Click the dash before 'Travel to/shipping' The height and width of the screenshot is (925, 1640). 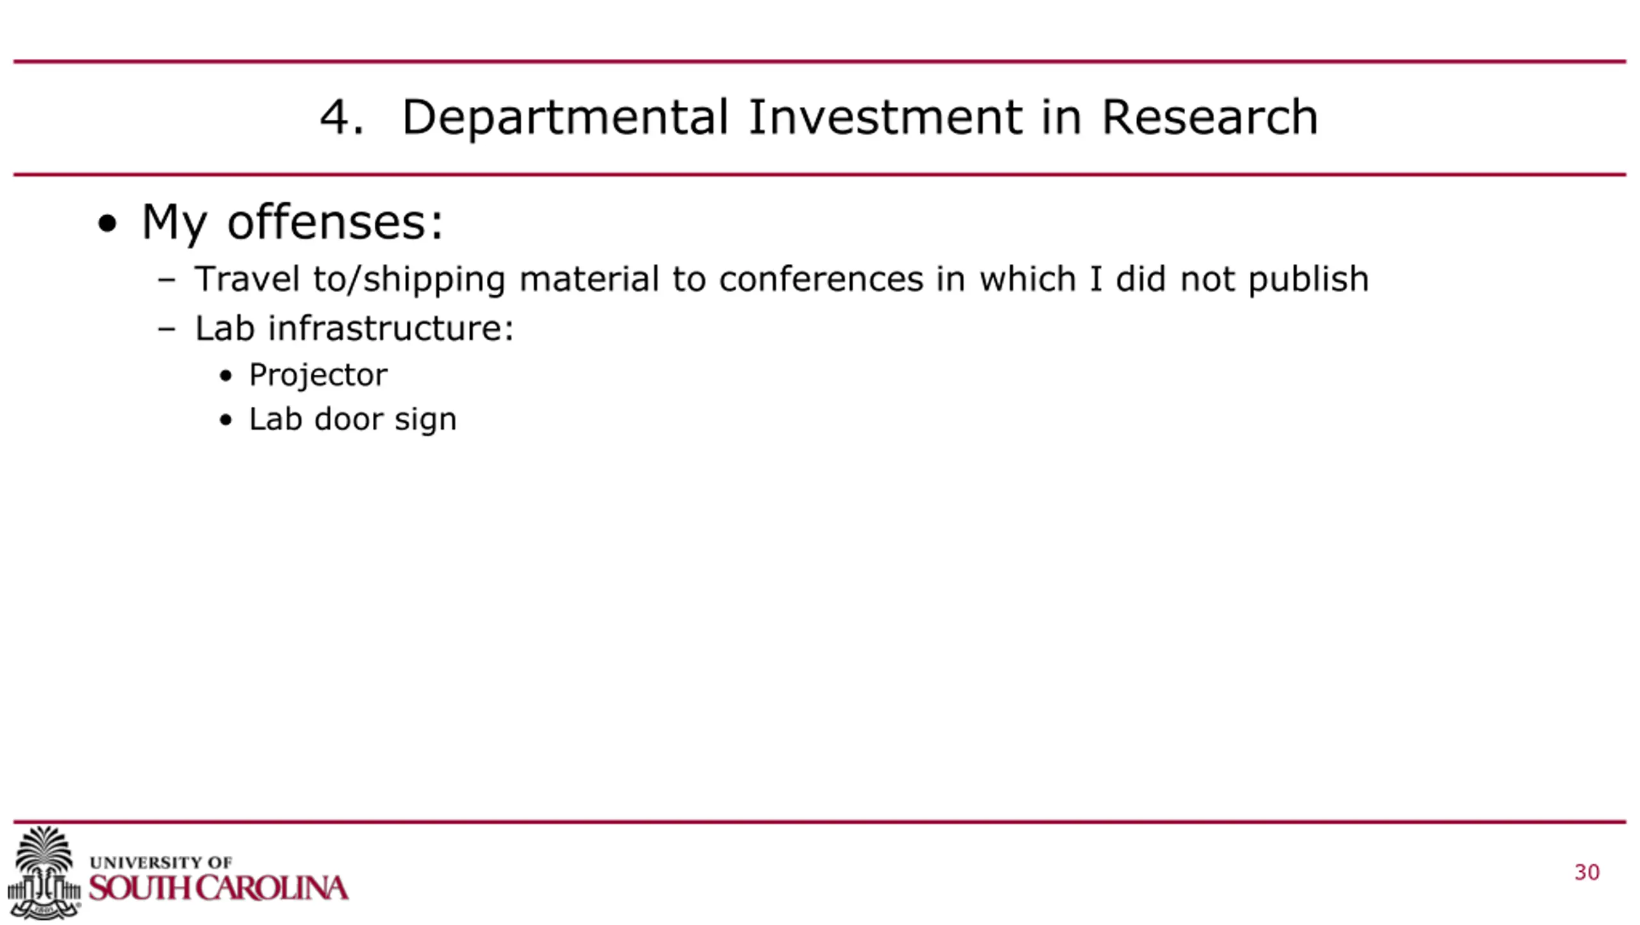(x=167, y=280)
